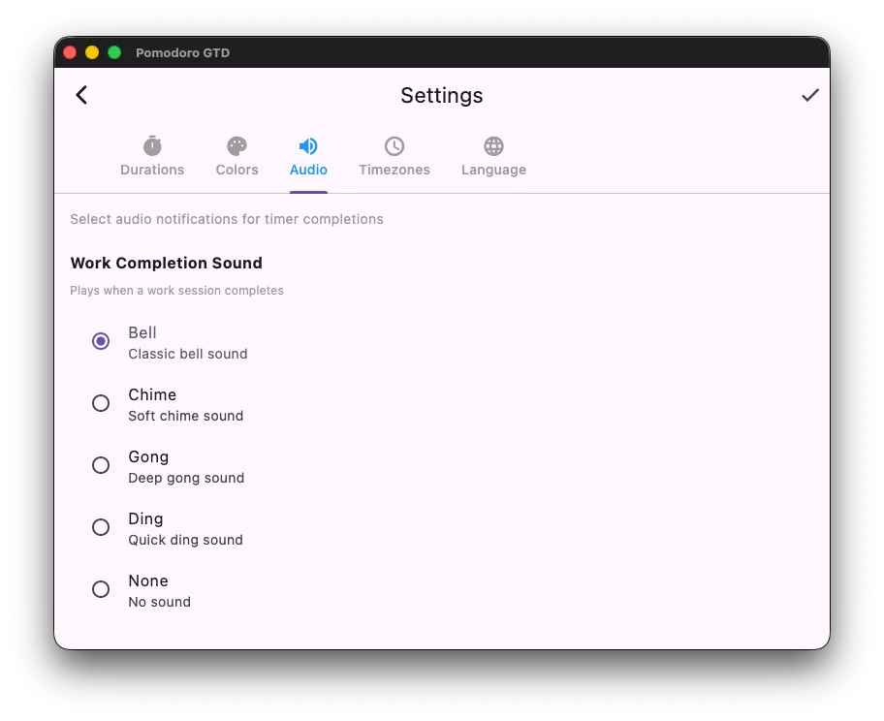Maximize the window with green button

coord(114,52)
